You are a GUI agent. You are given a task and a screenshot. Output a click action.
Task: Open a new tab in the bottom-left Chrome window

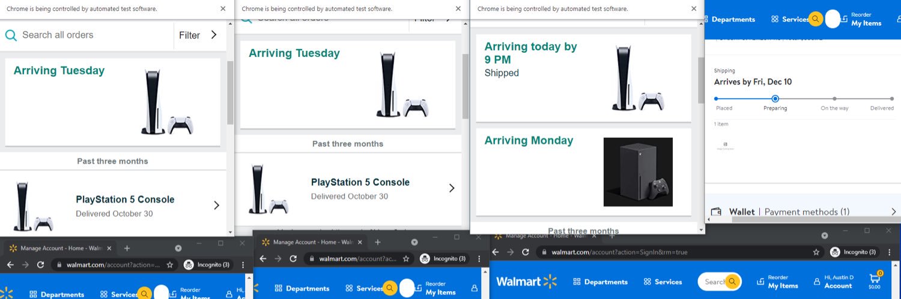point(127,248)
